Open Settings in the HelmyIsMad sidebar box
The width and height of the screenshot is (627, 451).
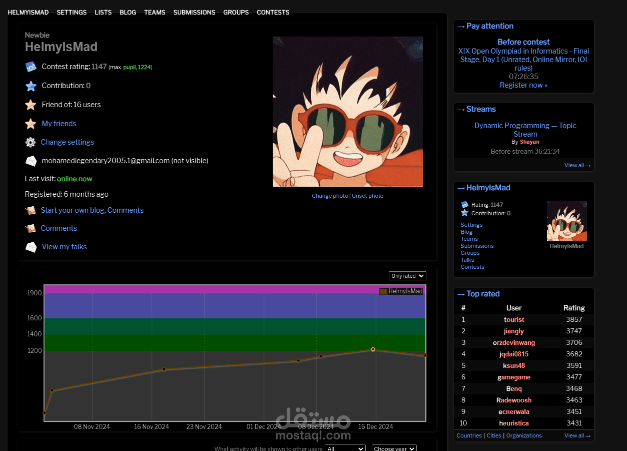(x=471, y=225)
